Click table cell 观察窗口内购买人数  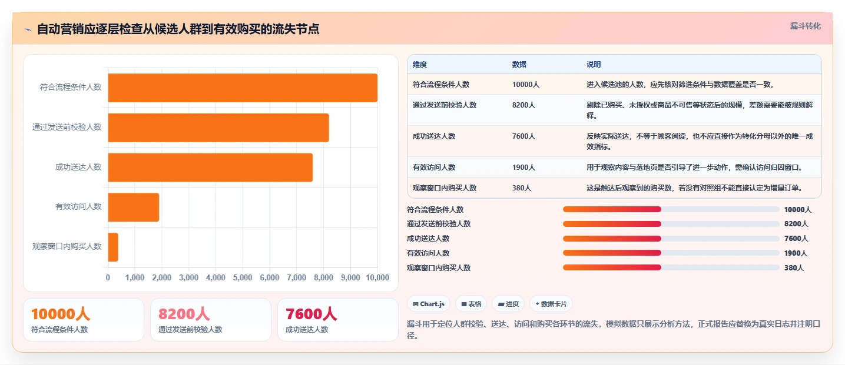click(x=445, y=188)
